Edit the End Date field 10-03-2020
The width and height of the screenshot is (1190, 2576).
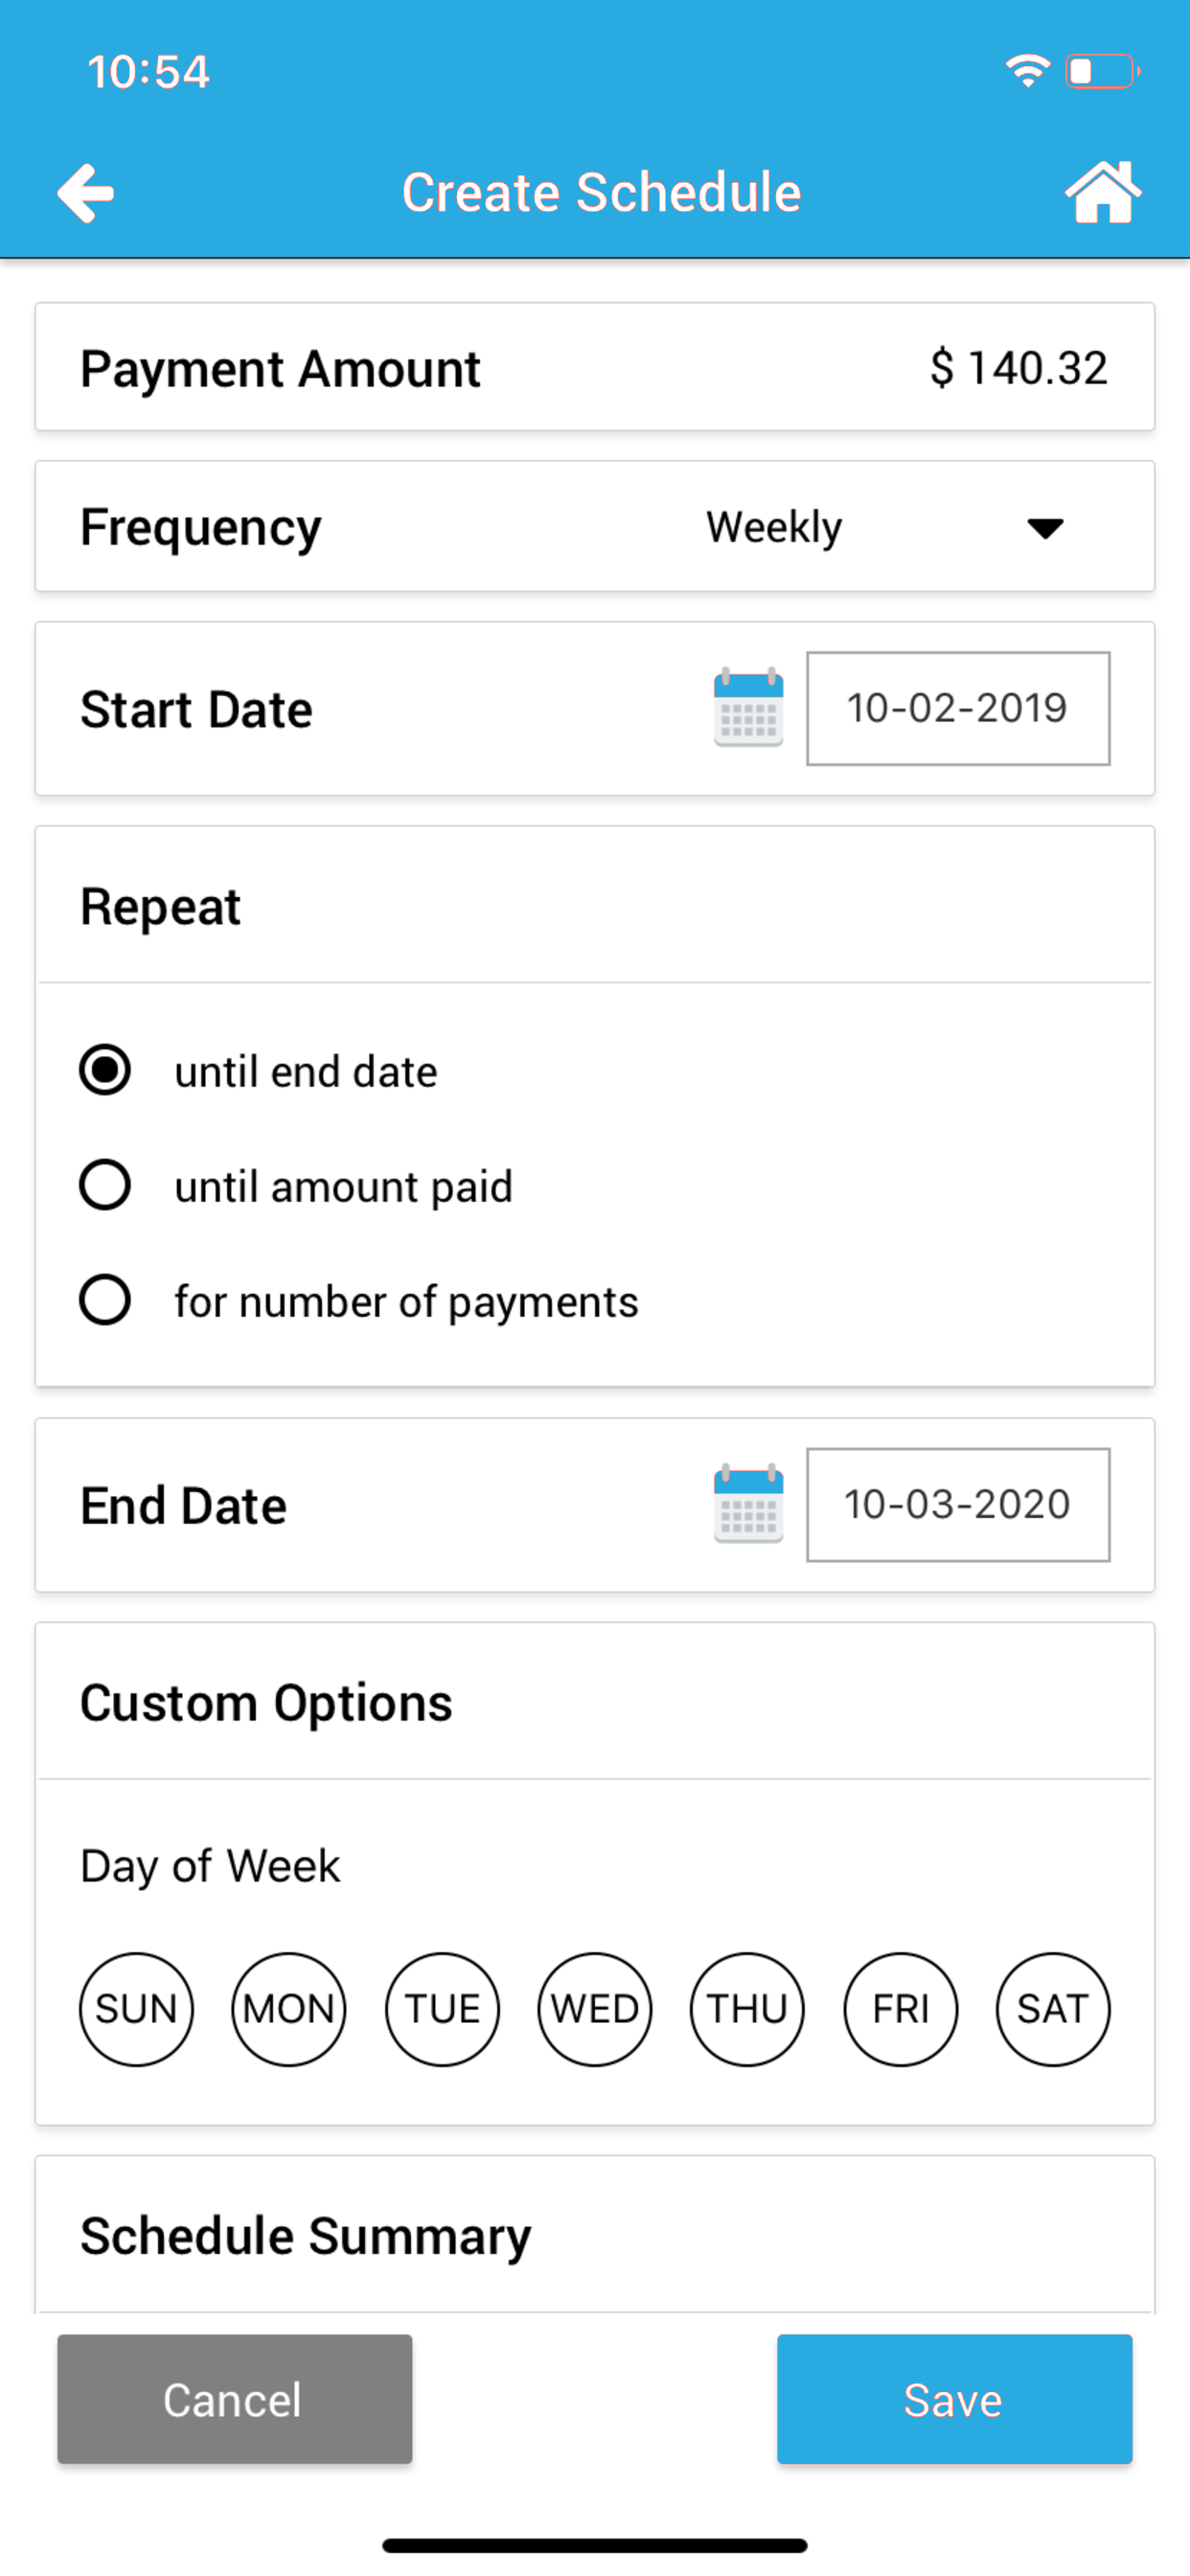click(x=958, y=1504)
